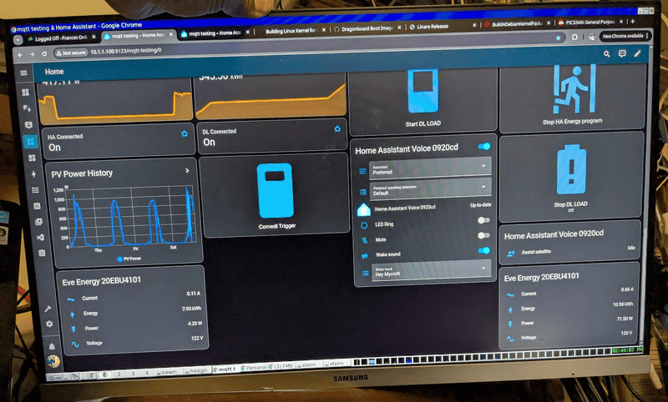The width and height of the screenshot is (668, 402).
Task: Open the Chrome extensions puzzle icon
Action: [574, 37]
